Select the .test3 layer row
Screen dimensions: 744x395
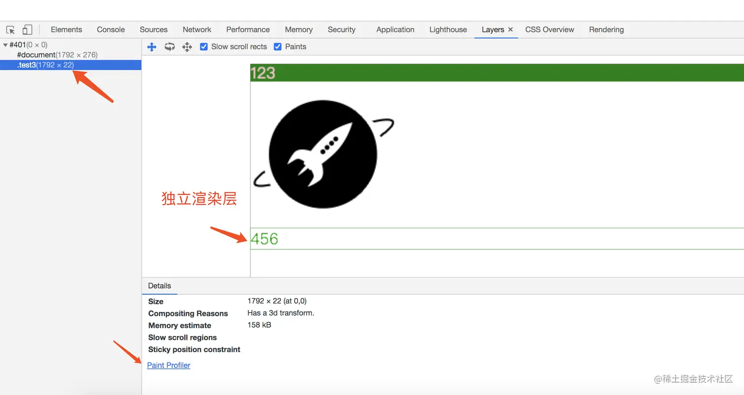click(x=71, y=65)
